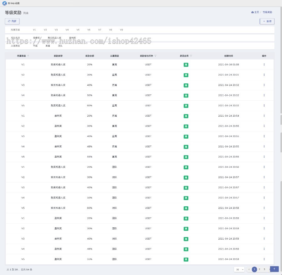Open actions menu for V1 购买机器人奖 团队 row
This screenshot has height=275, width=282.
(x=264, y=167)
